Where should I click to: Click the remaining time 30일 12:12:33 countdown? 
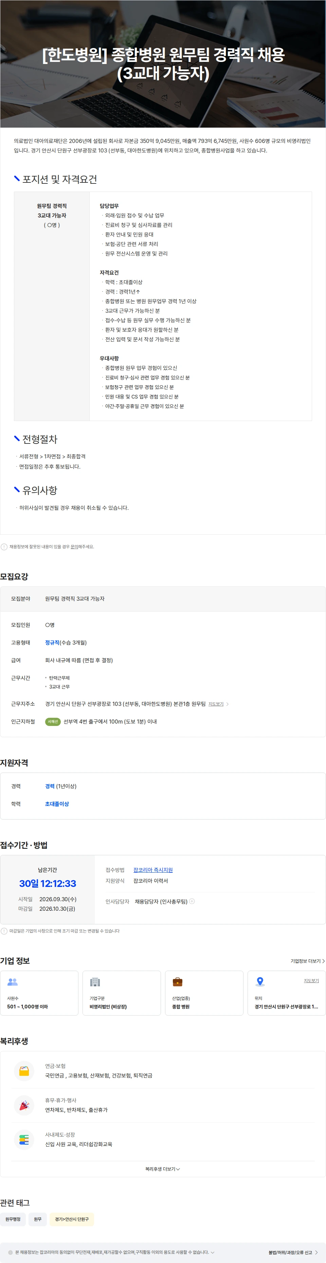click(48, 884)
